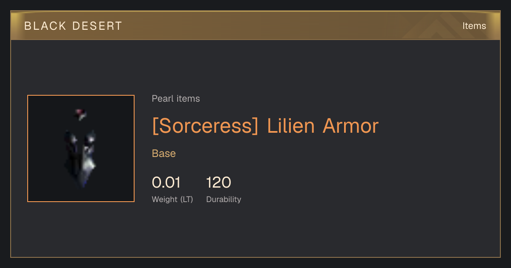Click the Weight (LT) label
Screen dimensions: 511x268
(172, 199)
